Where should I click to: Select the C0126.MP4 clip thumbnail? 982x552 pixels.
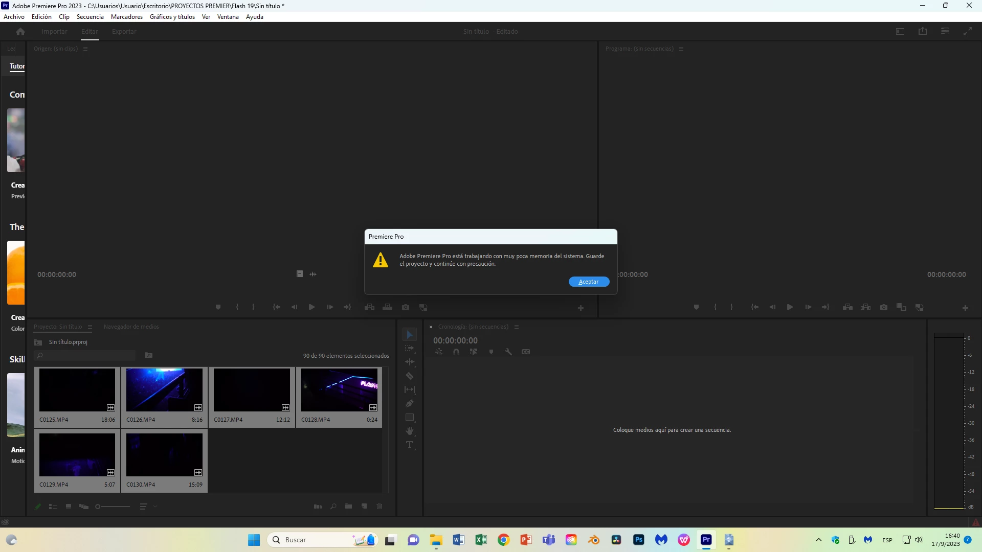pyautogui.click(x=164, y=390)
